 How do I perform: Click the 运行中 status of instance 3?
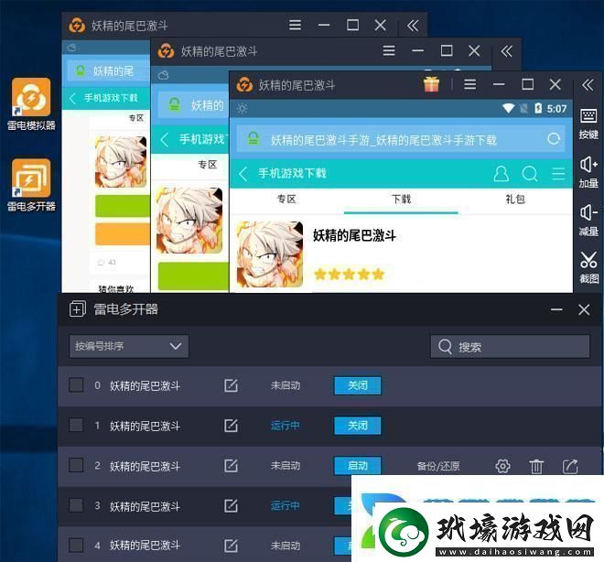(285, 506)
